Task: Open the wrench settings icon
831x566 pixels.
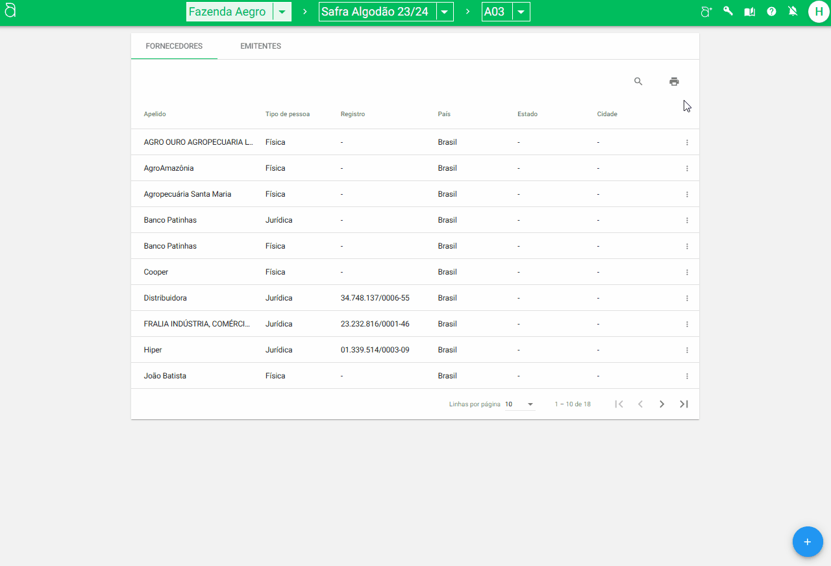Action: click(728, 12)
